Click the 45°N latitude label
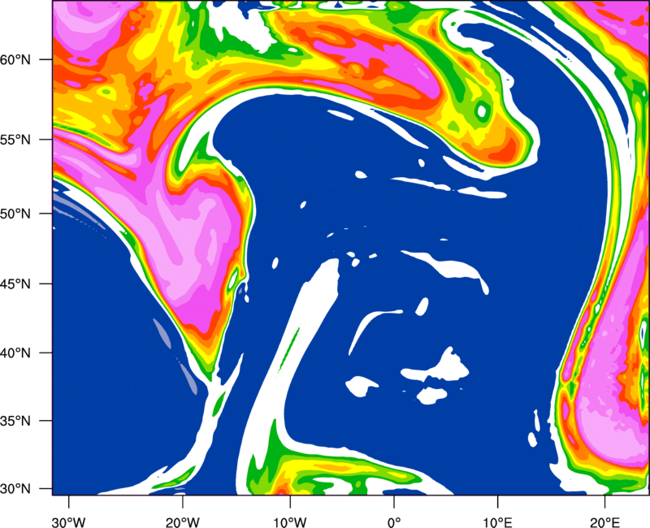This screenshot has width=650, height=528. tap(15, 284)
